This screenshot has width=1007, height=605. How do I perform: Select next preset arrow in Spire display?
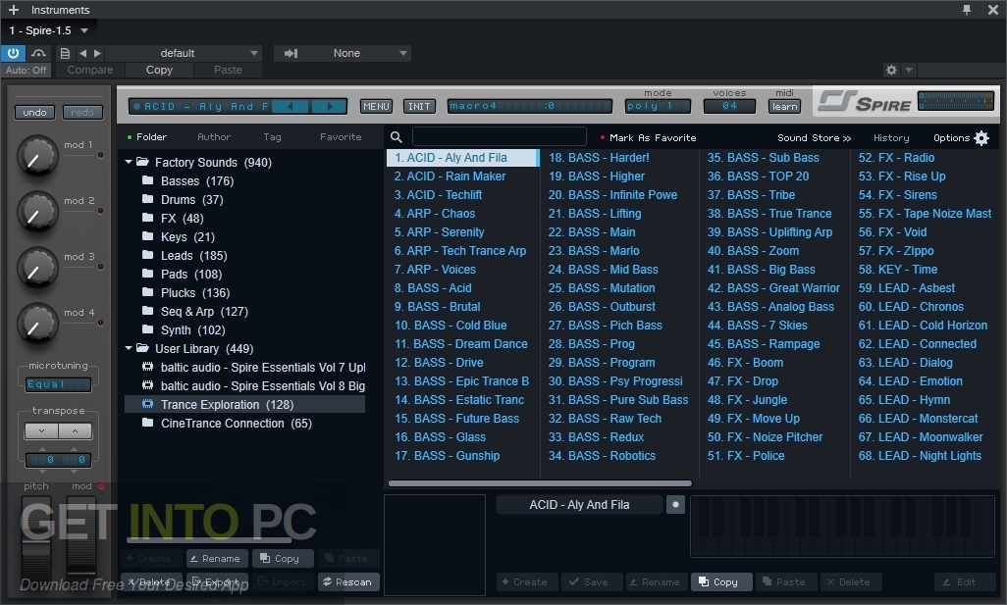330,107
